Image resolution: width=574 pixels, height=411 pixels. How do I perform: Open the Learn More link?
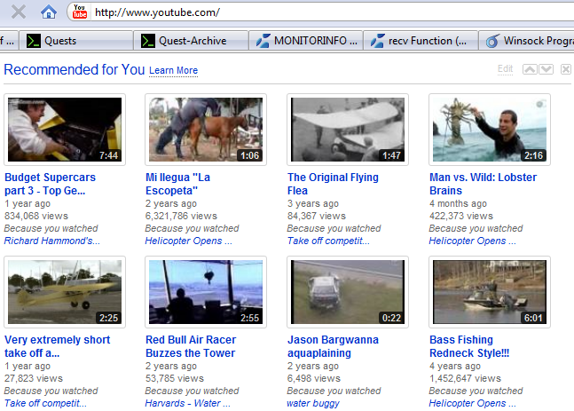173,71
